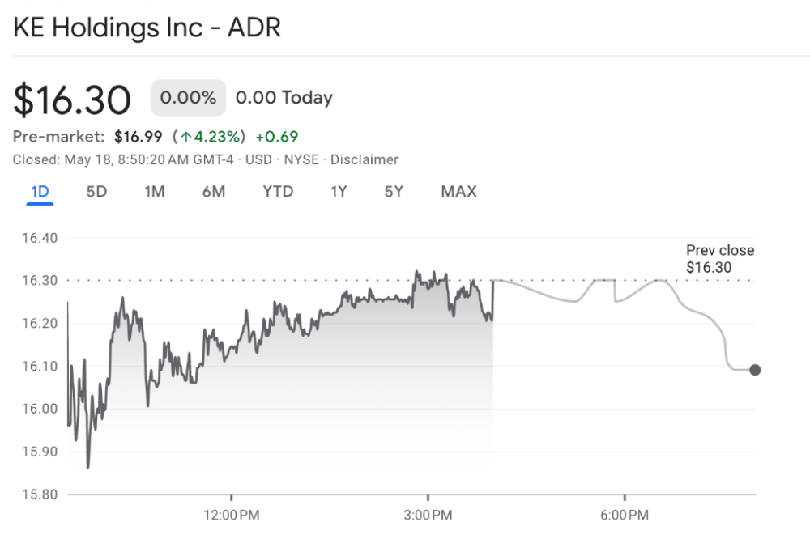810x539 pixels.
Task: Switch to the 5D chart range
Action: pyautogui.click(x=96, y=192)
